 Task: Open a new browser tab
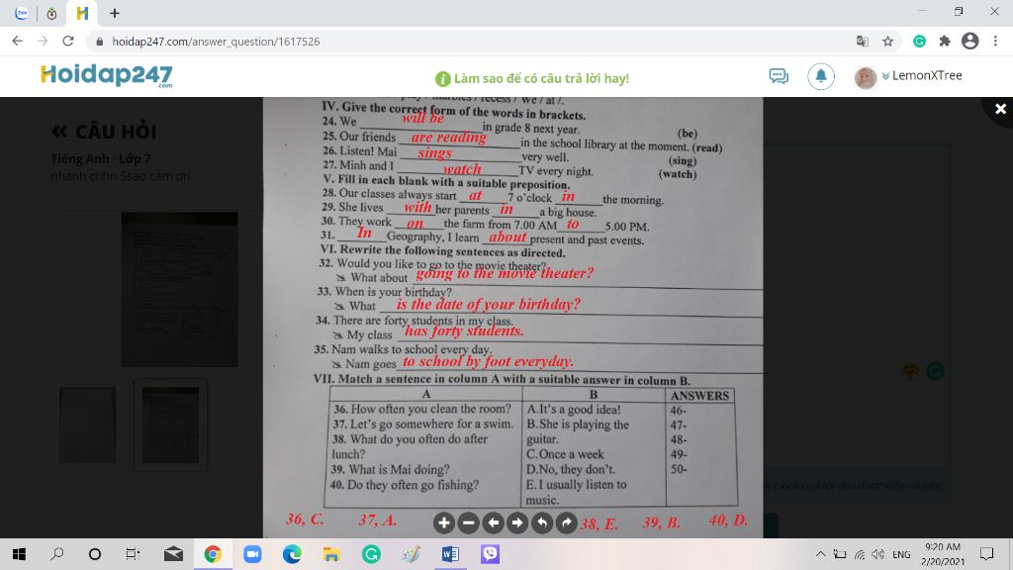115,13
